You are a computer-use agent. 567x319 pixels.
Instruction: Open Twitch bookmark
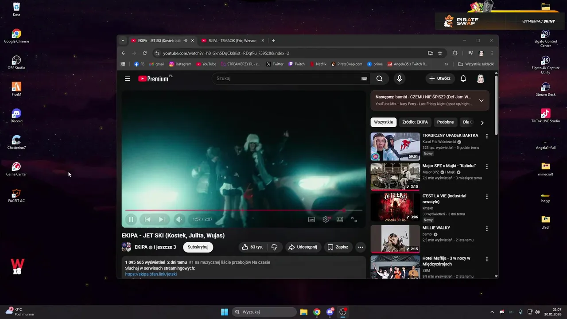[x=297, y=64]
